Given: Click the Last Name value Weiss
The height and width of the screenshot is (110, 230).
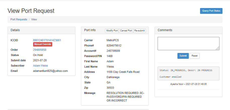Looking at the screenshot, I should coord(110,67).
